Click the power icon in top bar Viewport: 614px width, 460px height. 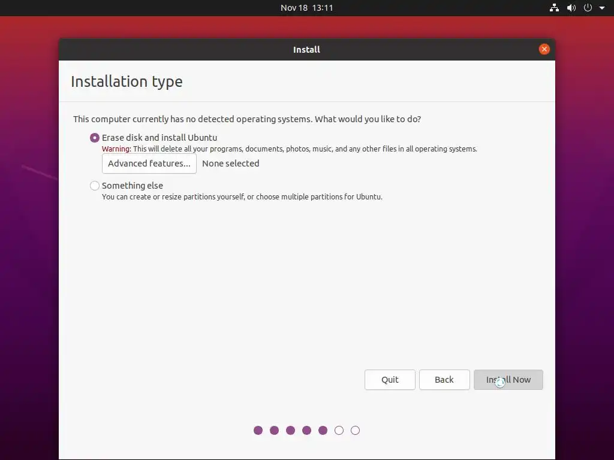click(588, 8)
